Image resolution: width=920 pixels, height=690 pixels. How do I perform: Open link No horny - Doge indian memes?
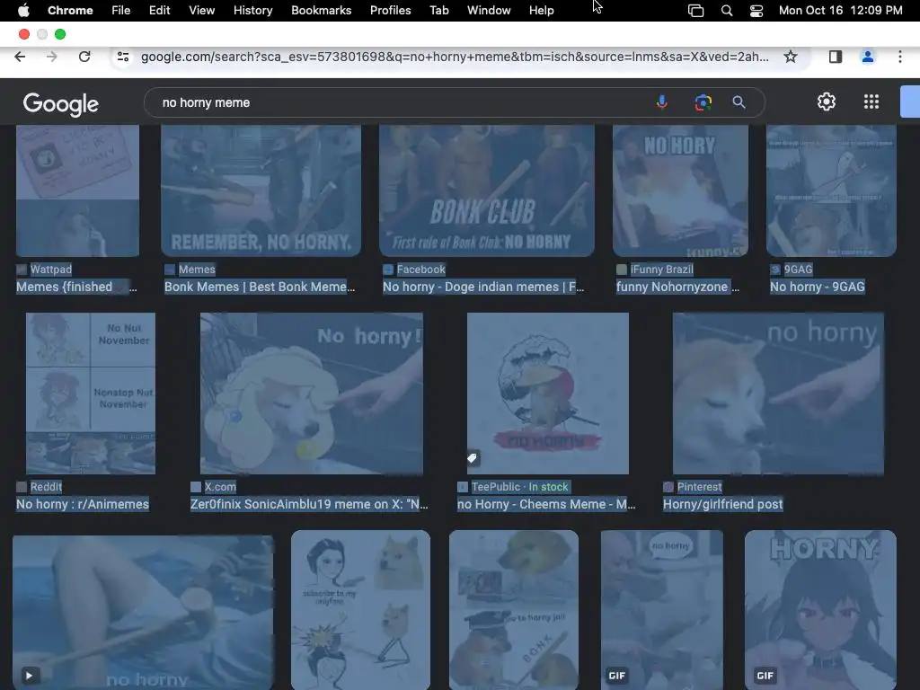pyautogui.click(x=482, y=287)
